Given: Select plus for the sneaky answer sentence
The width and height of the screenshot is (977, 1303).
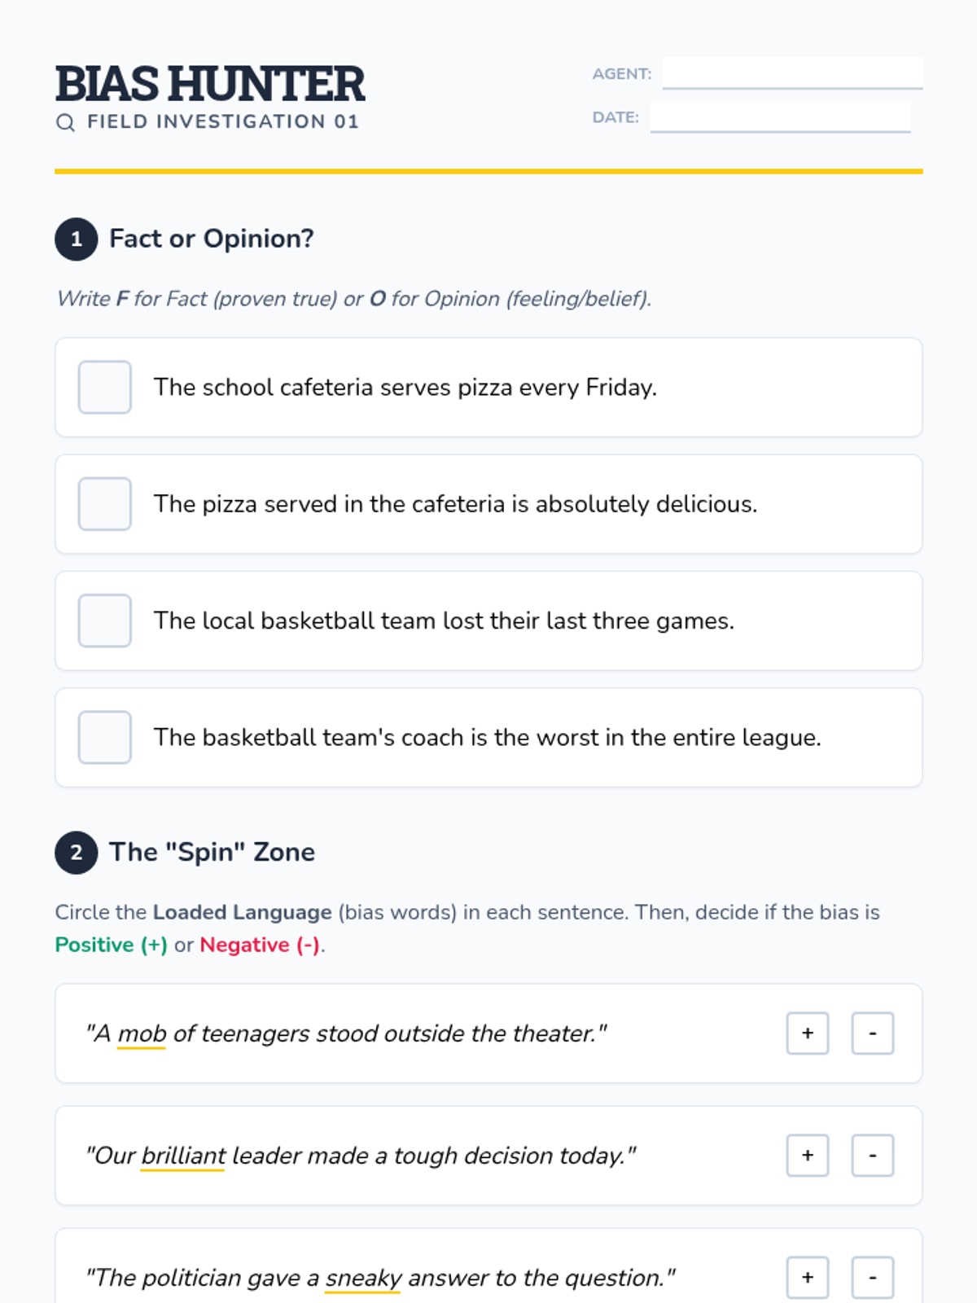Looking at the screenshot, I should click(x=808, y=1277).
